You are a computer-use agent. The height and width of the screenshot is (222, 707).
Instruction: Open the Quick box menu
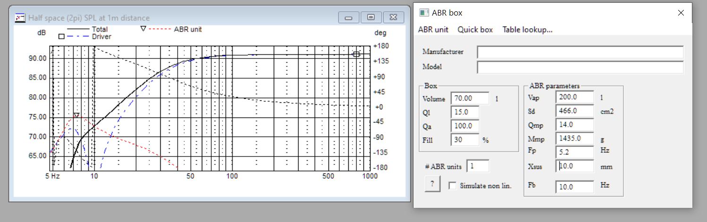475,29
